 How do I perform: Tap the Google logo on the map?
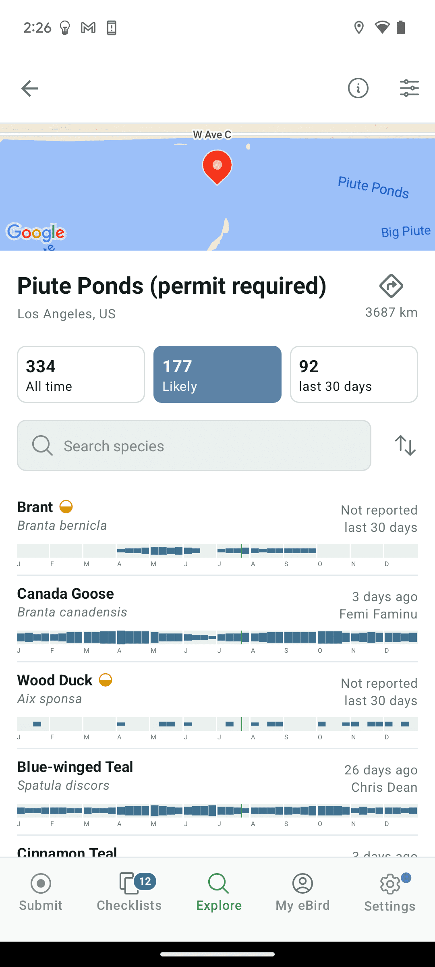click(x=36, y=232)
